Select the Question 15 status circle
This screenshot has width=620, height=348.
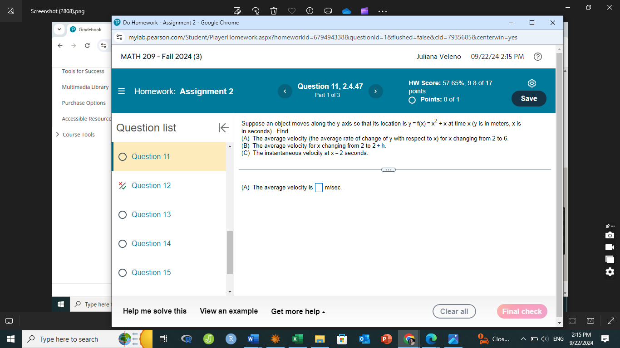click(123, 273)
